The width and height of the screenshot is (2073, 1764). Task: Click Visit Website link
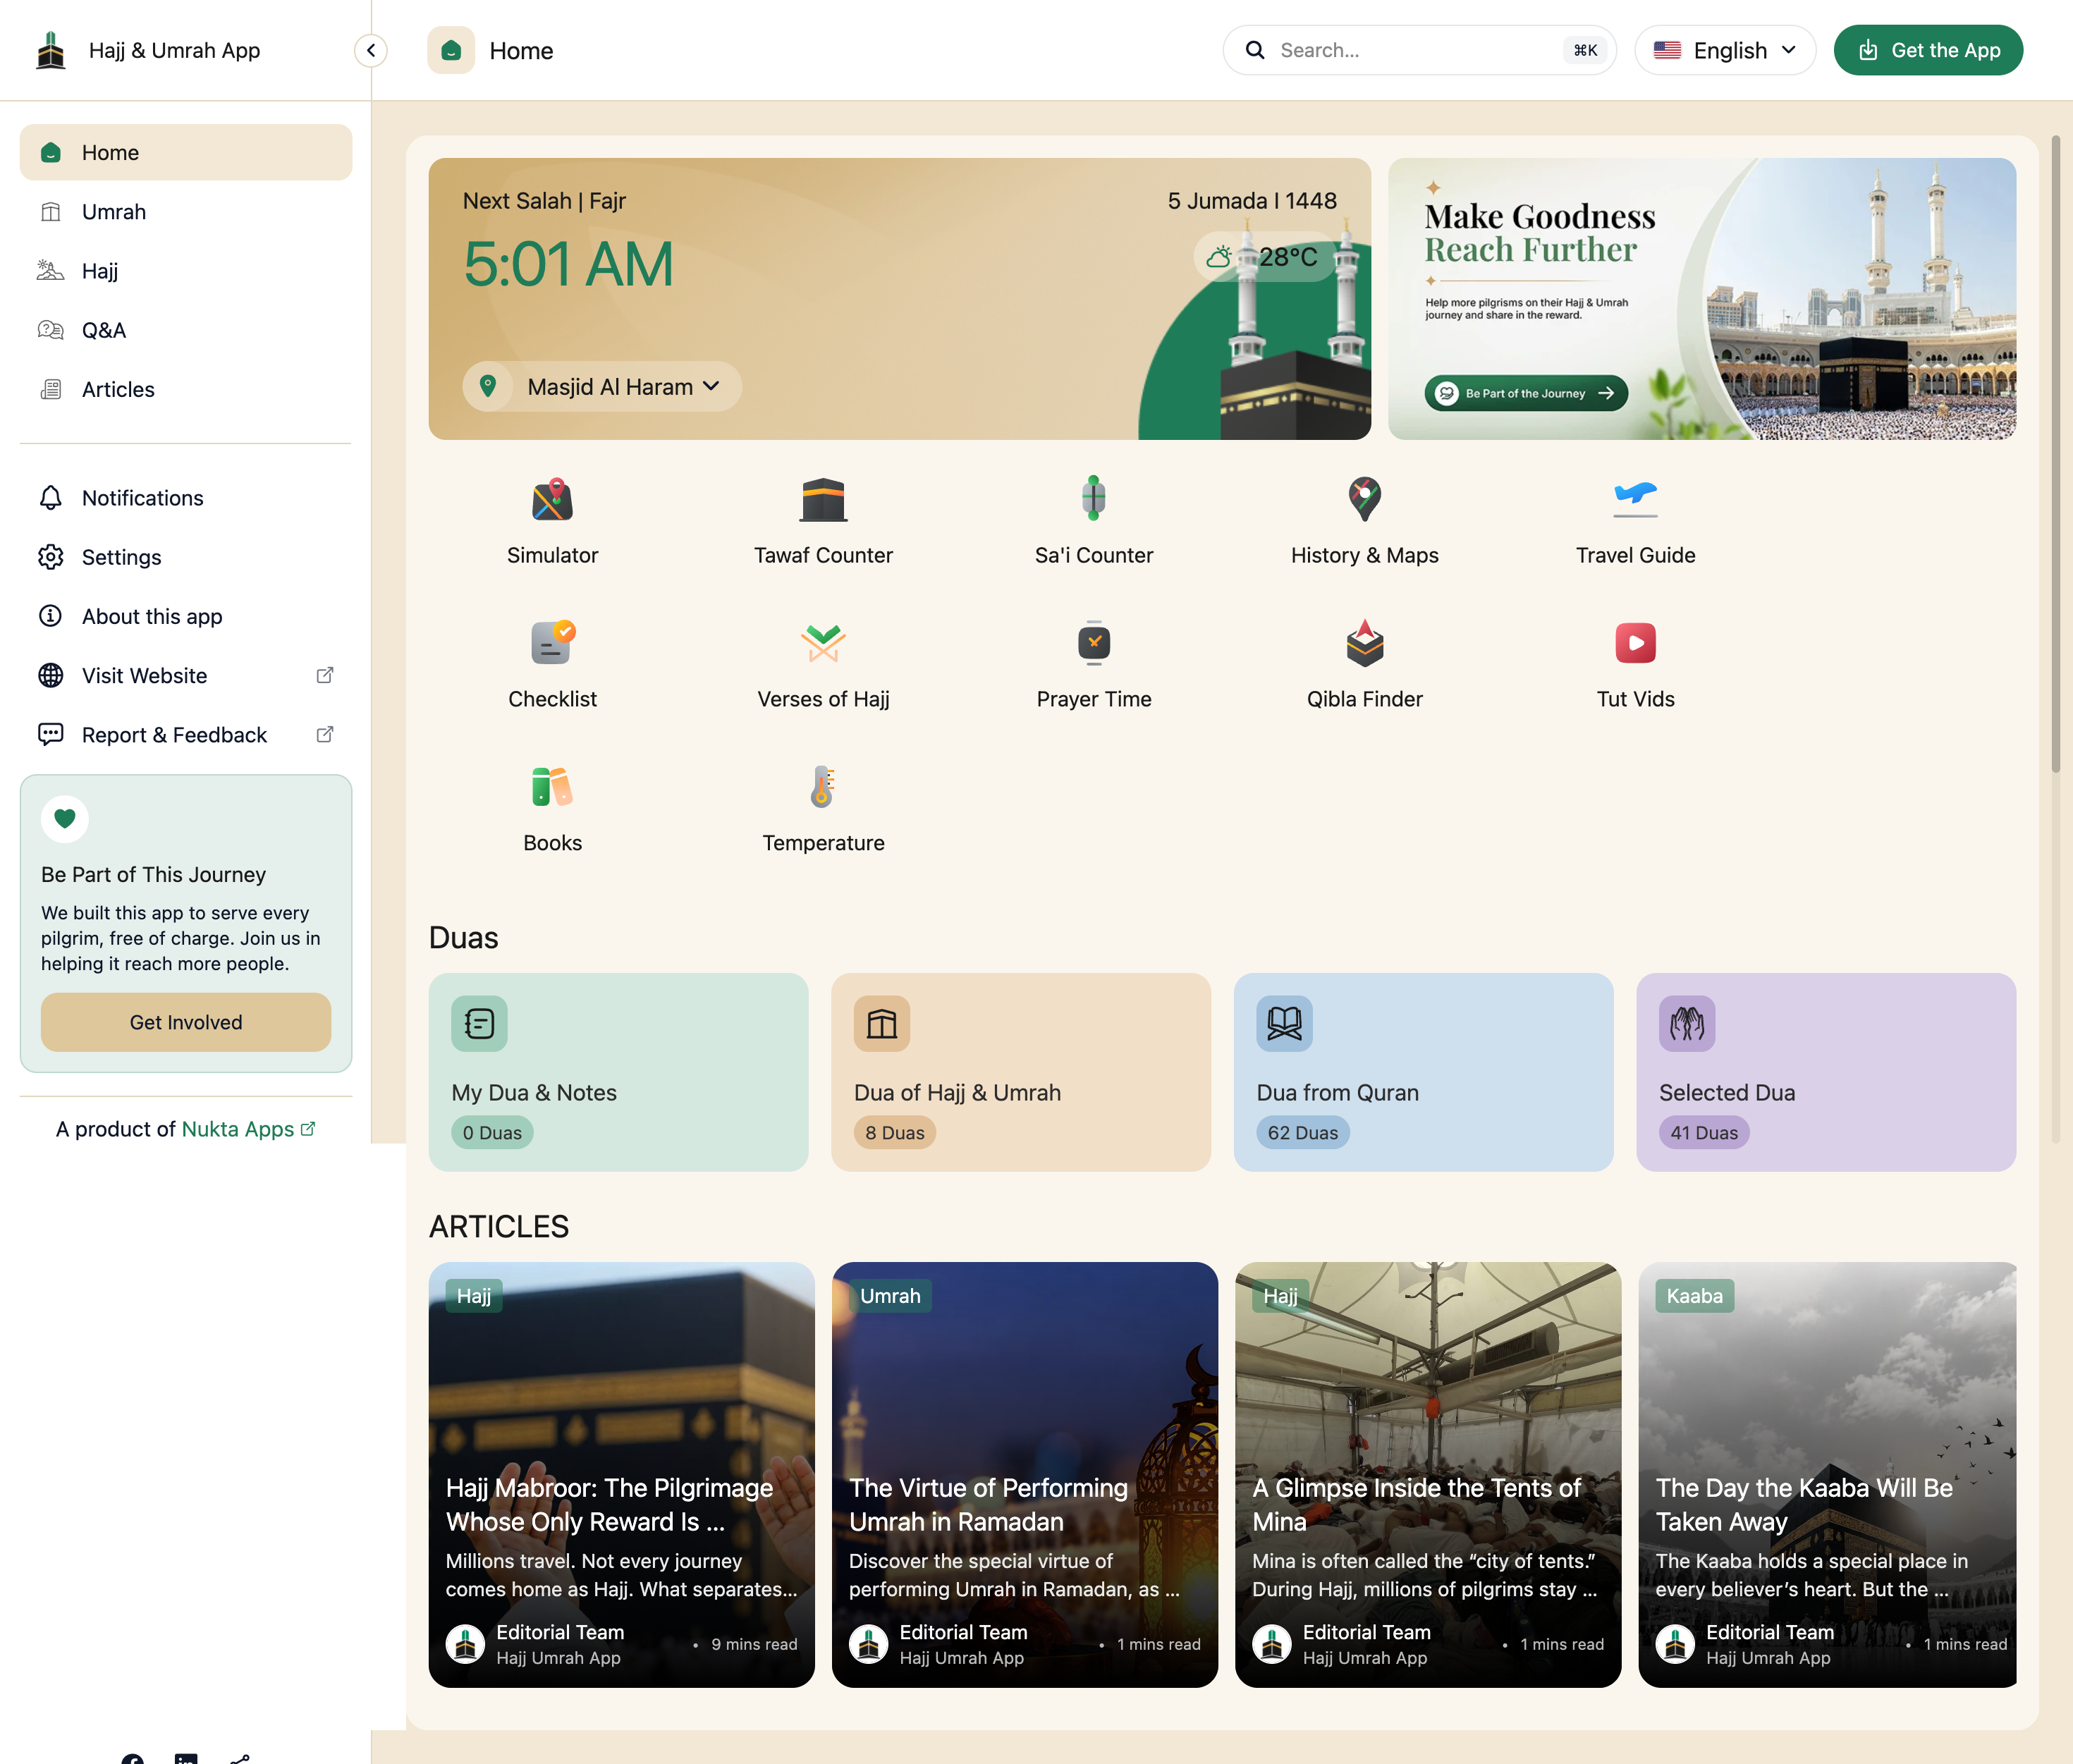(x=186, y=675)
